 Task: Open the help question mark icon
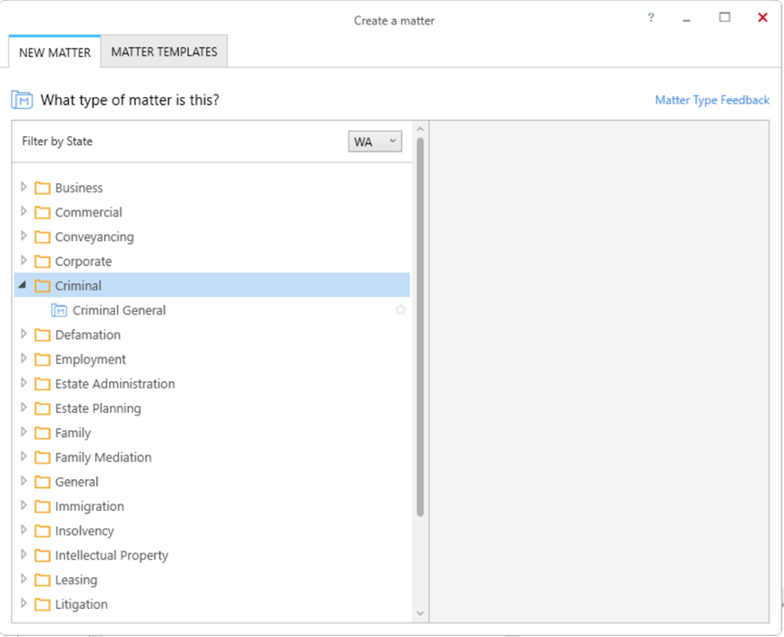[651, 18]
